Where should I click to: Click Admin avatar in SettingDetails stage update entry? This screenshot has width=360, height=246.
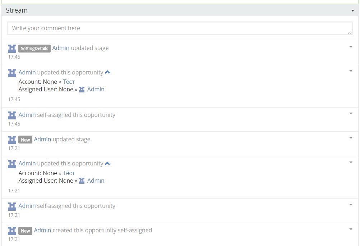[12, 49]
